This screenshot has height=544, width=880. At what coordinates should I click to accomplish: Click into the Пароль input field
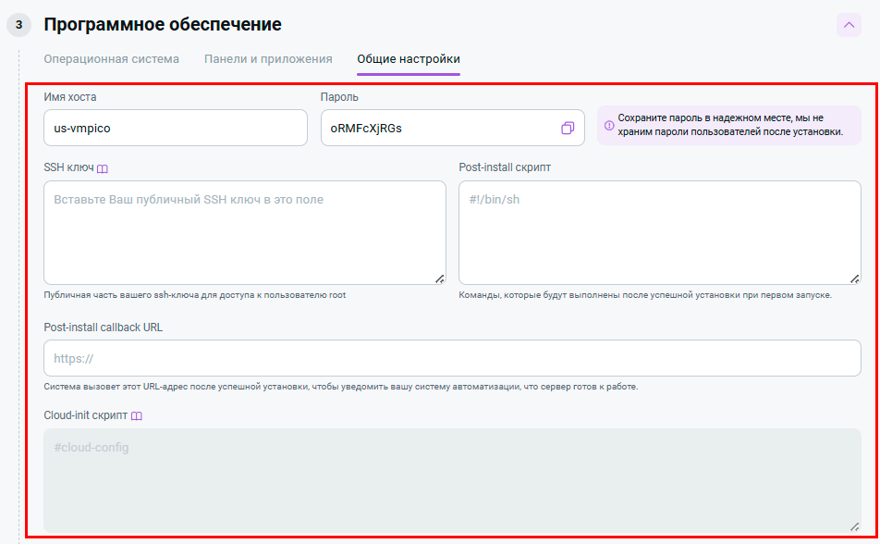click(434, 129)
